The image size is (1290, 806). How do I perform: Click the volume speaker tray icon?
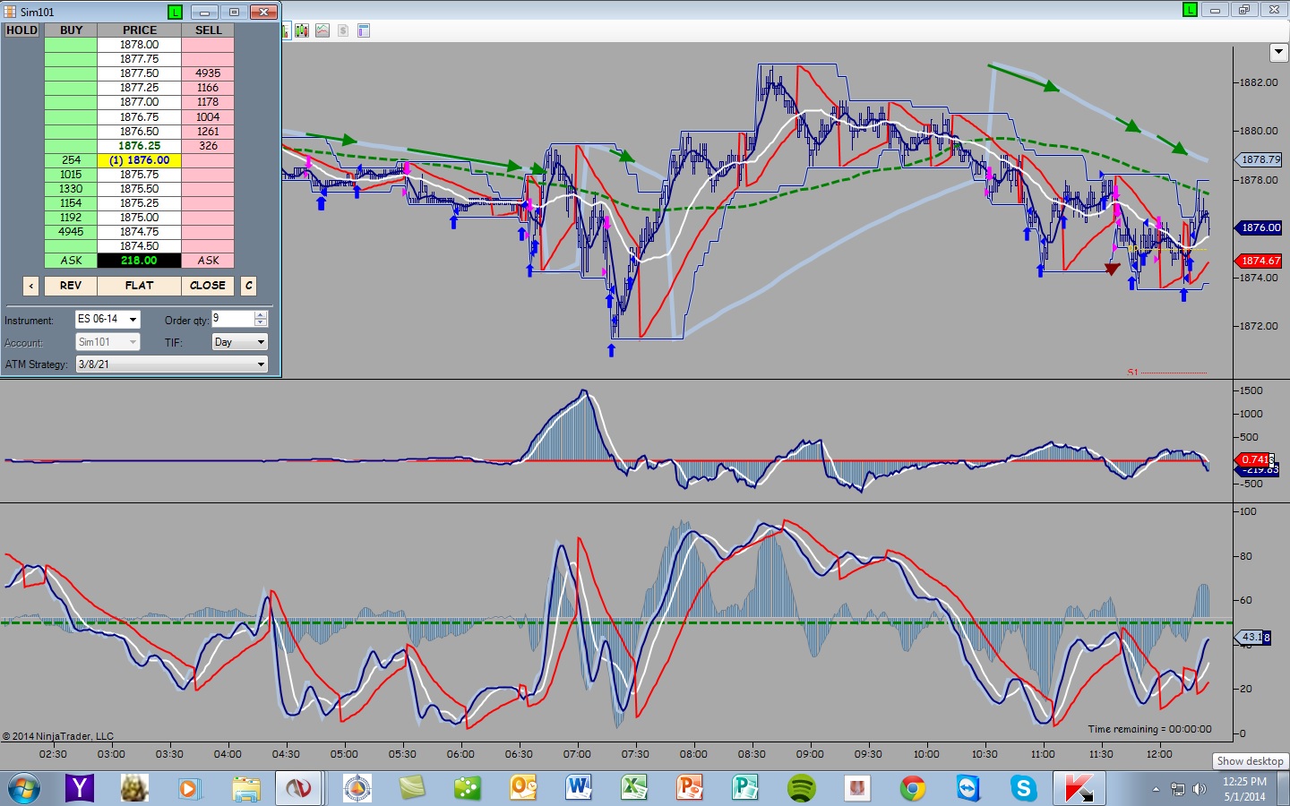click(1200, 789)
